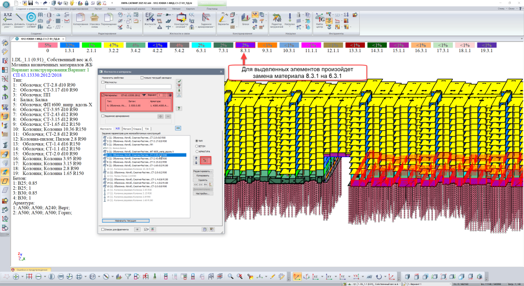Image resolution: width=524 pixels, height=286 pixels.
Task: Toggle the 'Материалы' checkbox
Action: (x=103, y=95)
